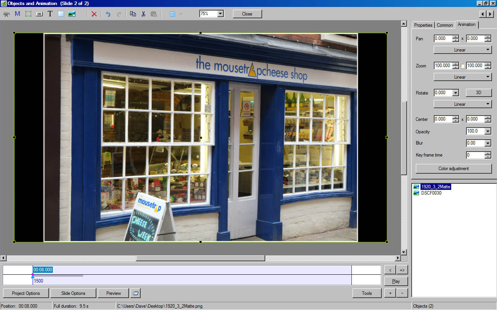497x310 pixels.
Task: Click the horizontal scrollbar thumb below canvas
Action: click(x=200, y=258)
